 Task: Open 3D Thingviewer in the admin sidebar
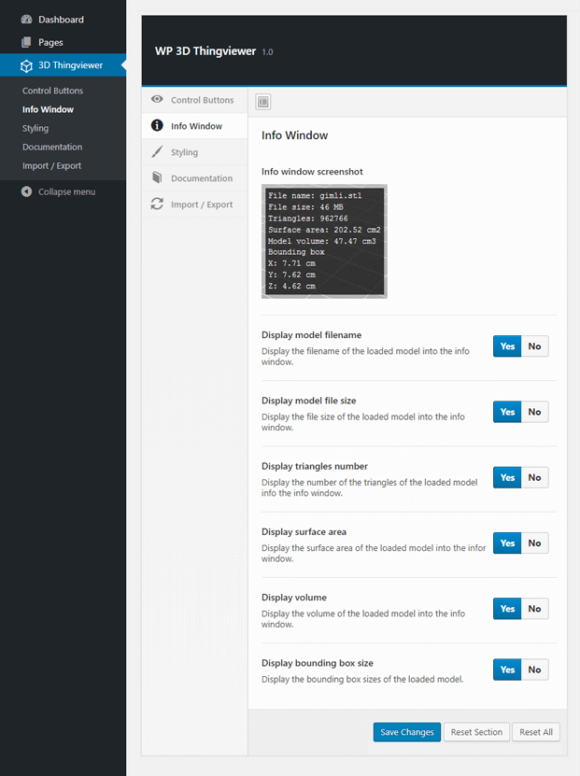pyautogui.click(x=63, y=64)
